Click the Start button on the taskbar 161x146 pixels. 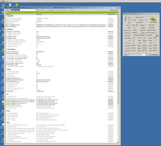[2, 1]
